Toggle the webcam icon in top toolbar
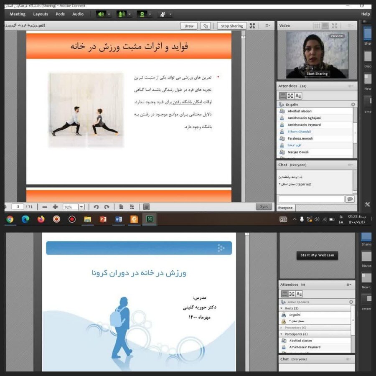The height and width of the screenshot is (376, 376). point(142,14)
